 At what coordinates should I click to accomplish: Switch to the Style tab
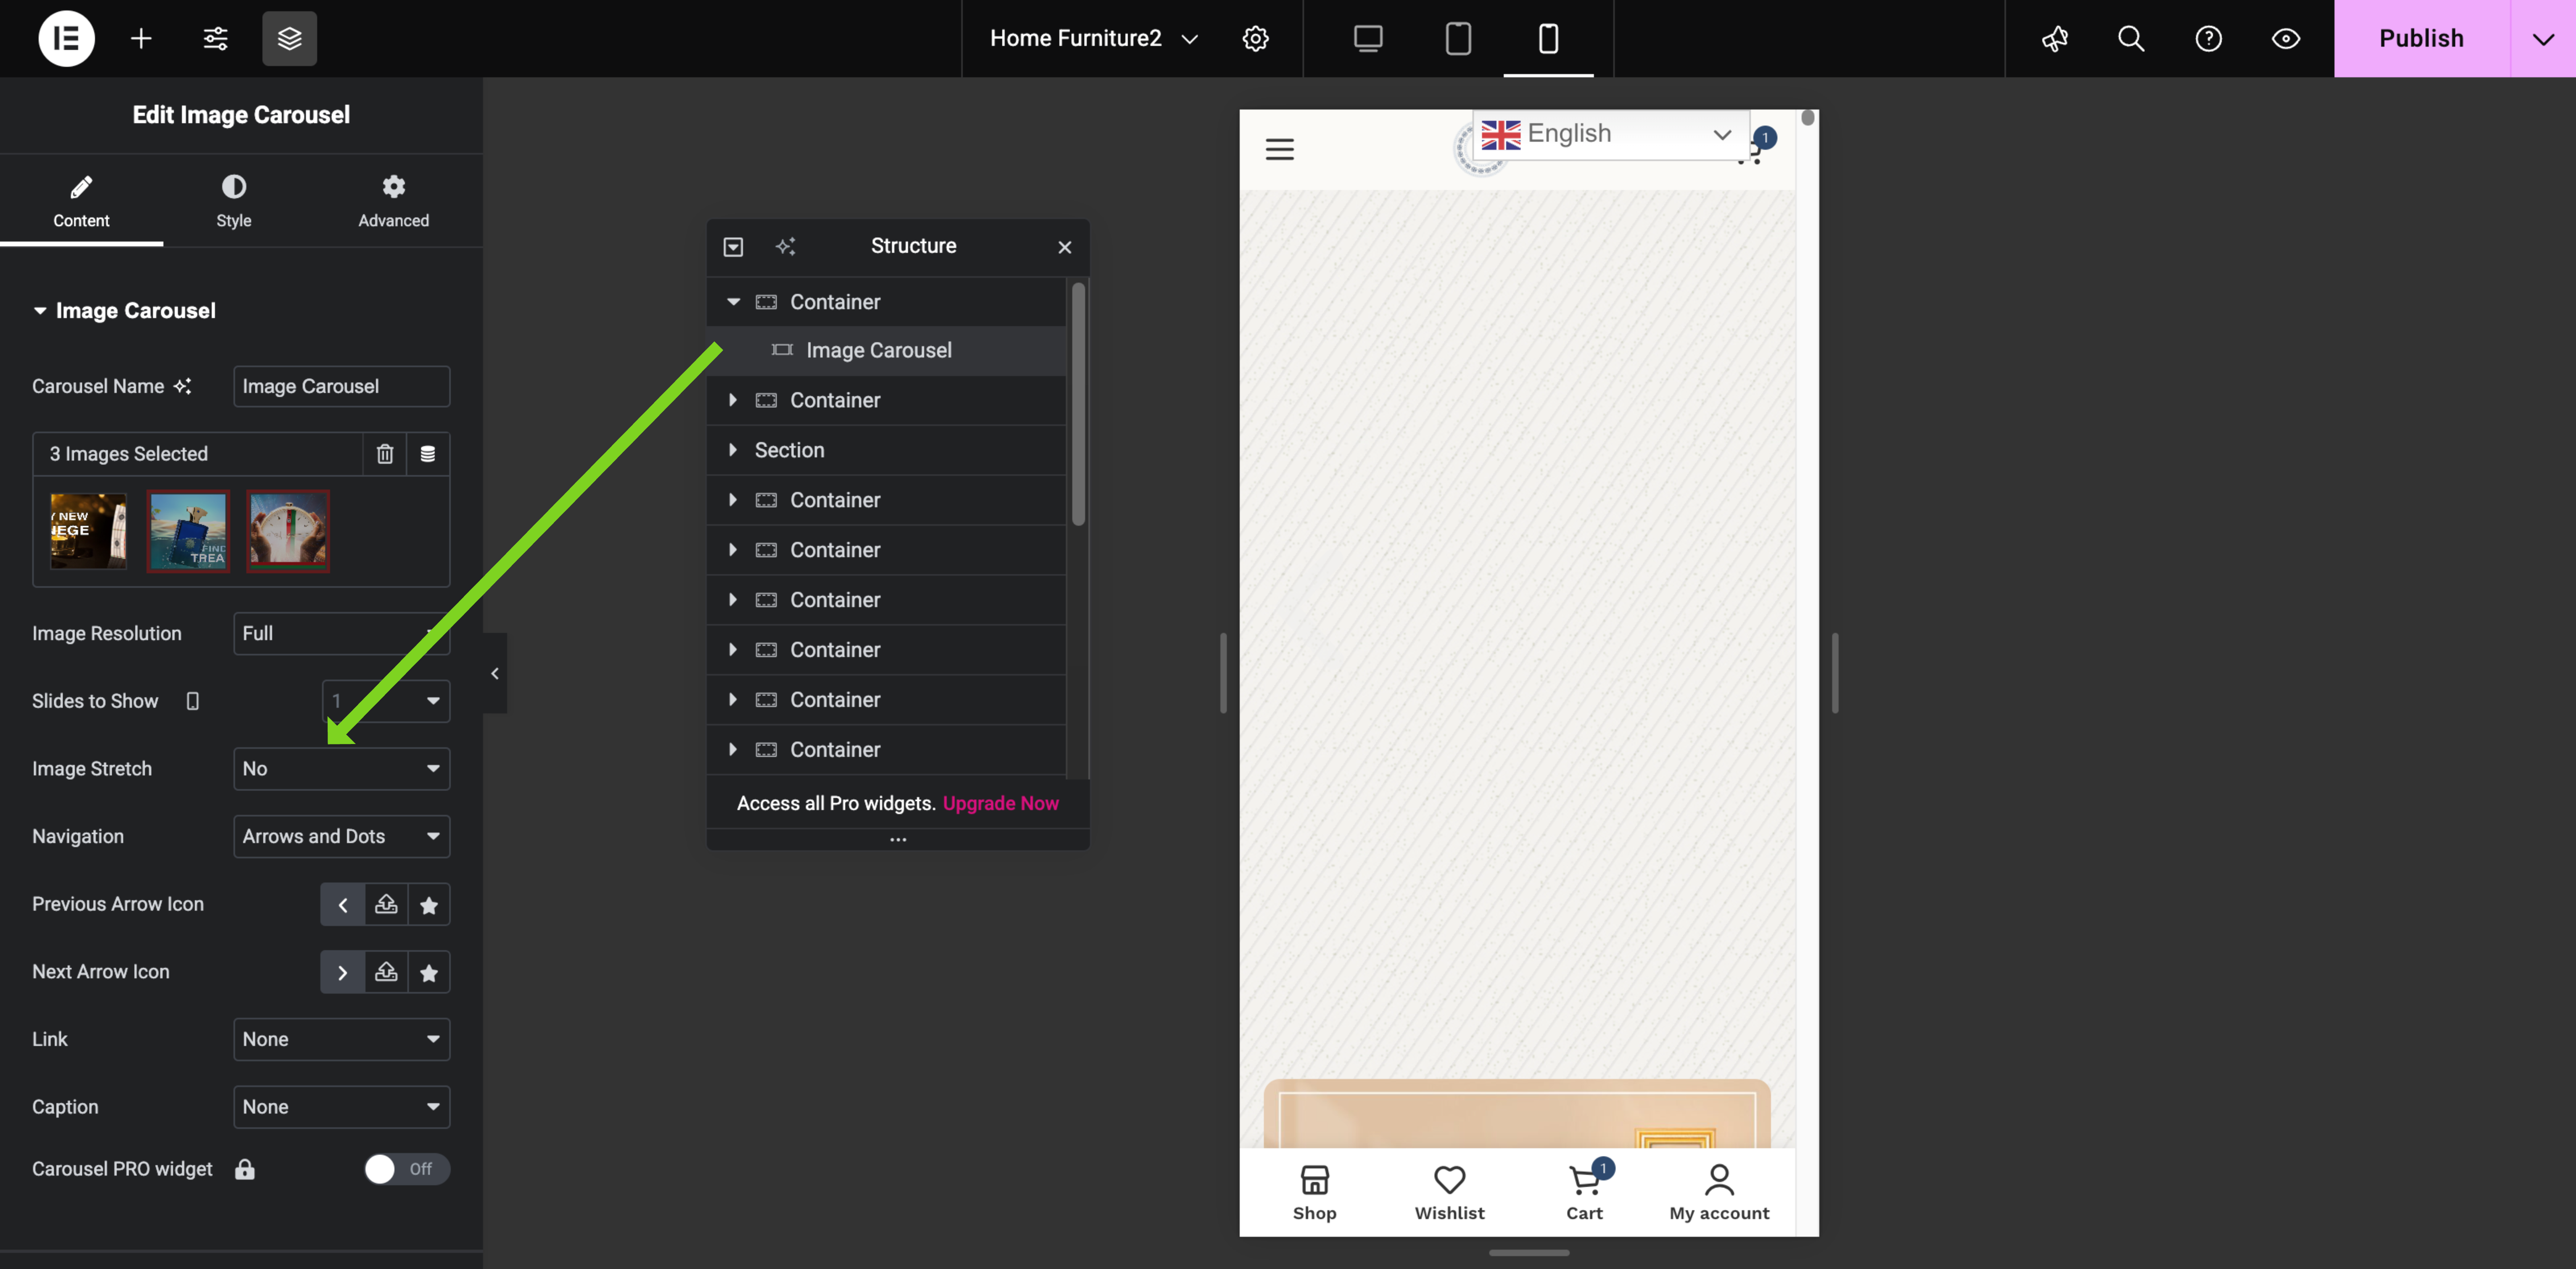pyautogui.click(x=233, y=200)
